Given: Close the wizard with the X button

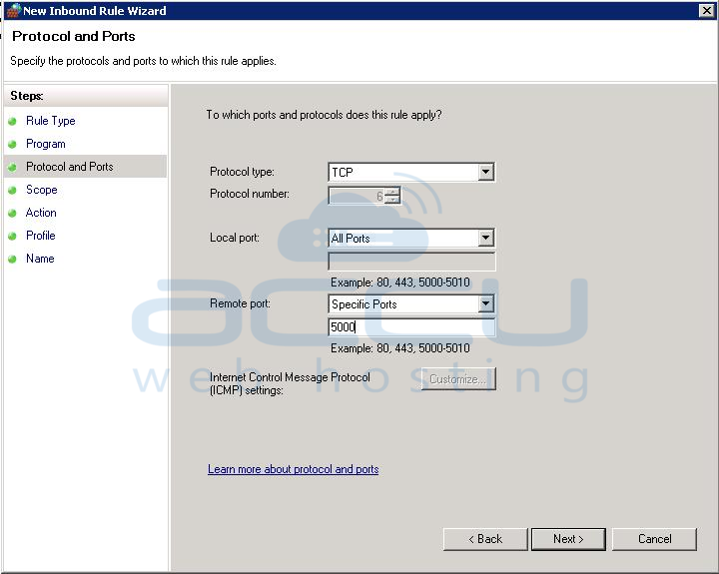Looking at the screenshot, I should pyautogui.click(x=706, y=11).
